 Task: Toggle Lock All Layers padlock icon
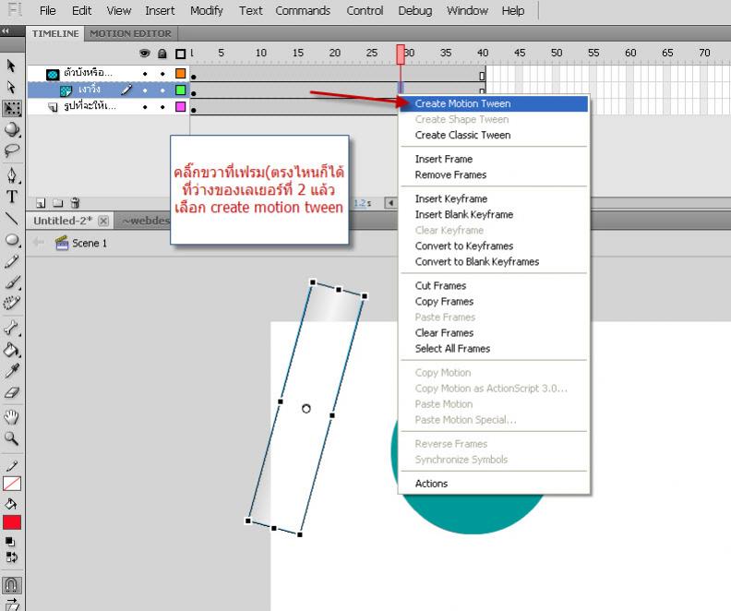[x=162, y=54]
